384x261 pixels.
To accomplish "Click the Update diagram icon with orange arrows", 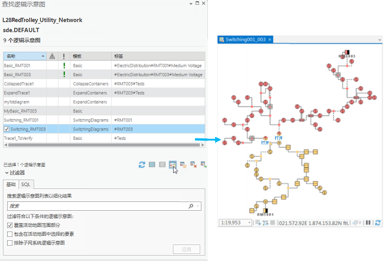I will 183,165.
